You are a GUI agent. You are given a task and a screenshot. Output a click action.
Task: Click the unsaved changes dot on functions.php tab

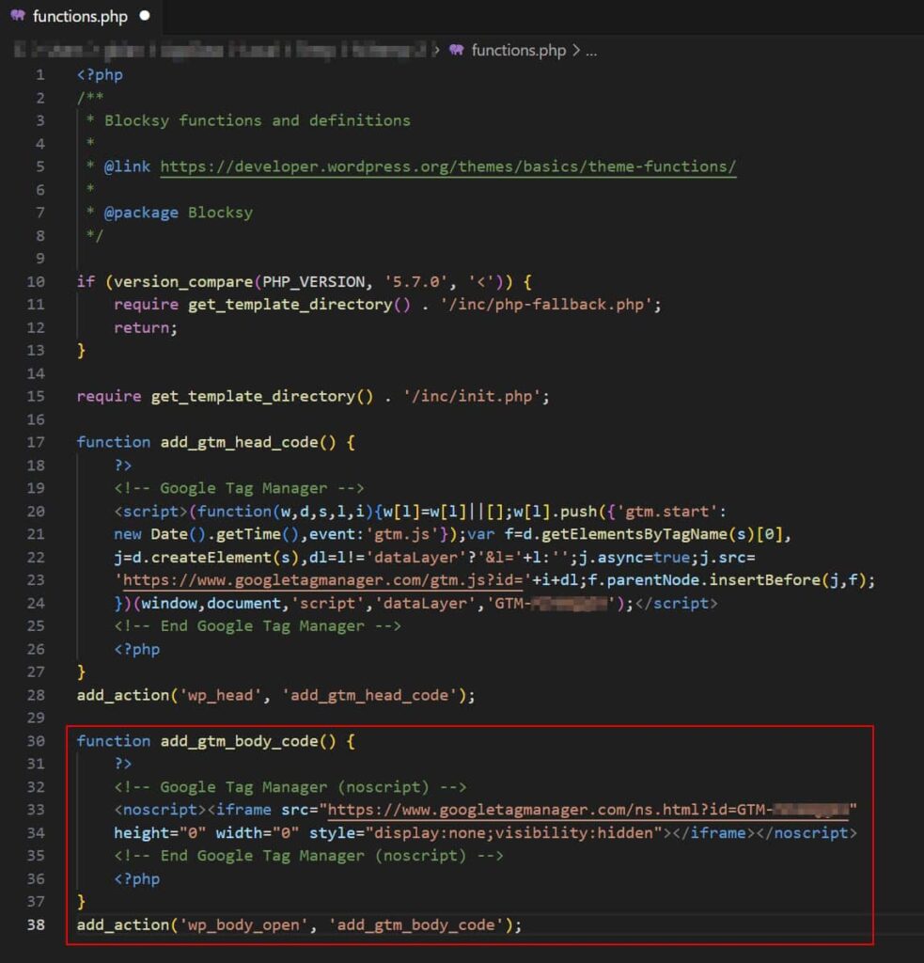point(145,16)
